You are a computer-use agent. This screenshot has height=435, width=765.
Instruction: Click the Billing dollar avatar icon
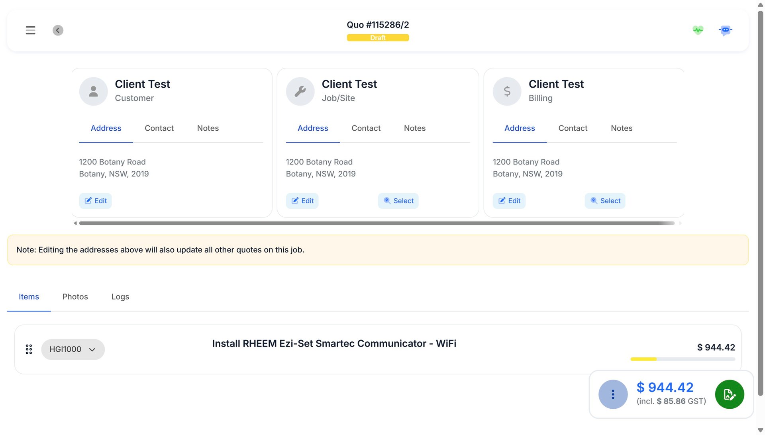pyautogui.click(x=507, y=91)
